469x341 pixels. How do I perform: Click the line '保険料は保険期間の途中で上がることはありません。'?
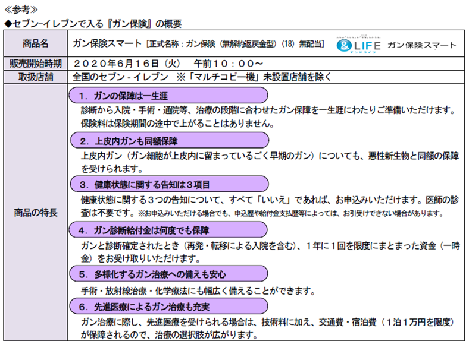pyautogui.click(x=178, y=124)
